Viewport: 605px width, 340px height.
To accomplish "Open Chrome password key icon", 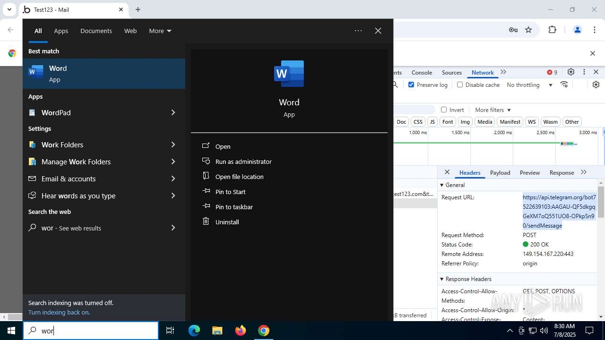I will tap(513, 30).
